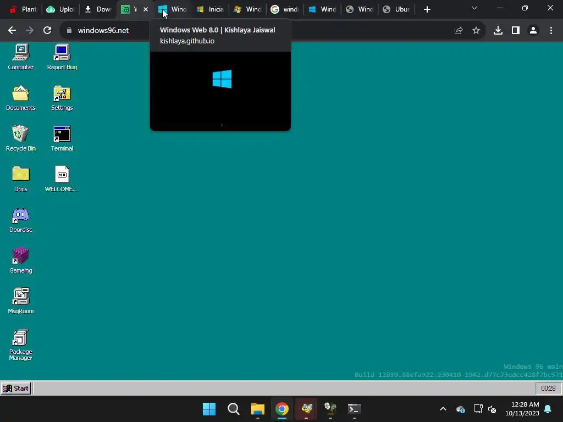The image size is (563, 422).
Task: Open the Chrome profile avatar
Action: (533, 31)
